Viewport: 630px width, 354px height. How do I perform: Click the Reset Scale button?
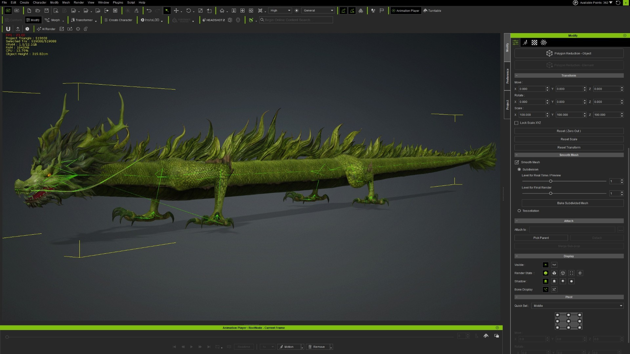tap(569, 139)
